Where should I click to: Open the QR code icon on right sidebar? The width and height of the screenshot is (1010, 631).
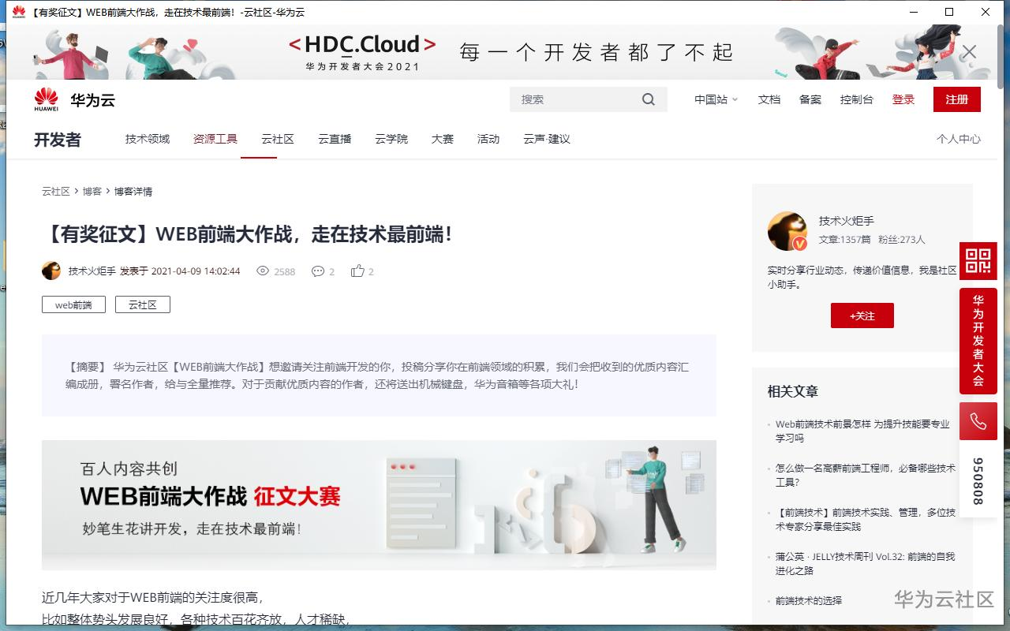978,261
